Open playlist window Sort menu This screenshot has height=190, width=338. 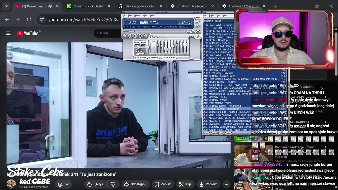pos(219,16)
